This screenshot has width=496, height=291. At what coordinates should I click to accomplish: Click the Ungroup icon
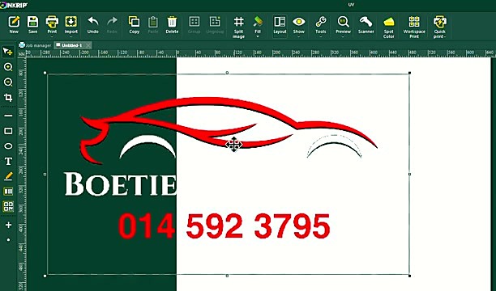tap(215, 22)
